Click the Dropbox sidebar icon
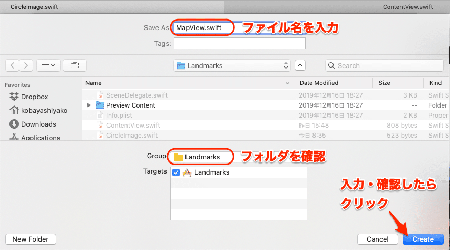 click(x=14, y=97)
